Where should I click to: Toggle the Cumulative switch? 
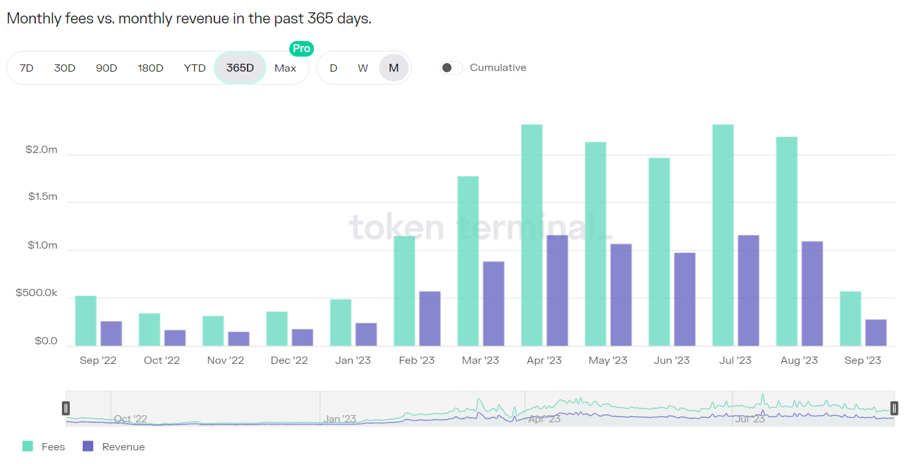pyautogui.click(x=451, y=68)
